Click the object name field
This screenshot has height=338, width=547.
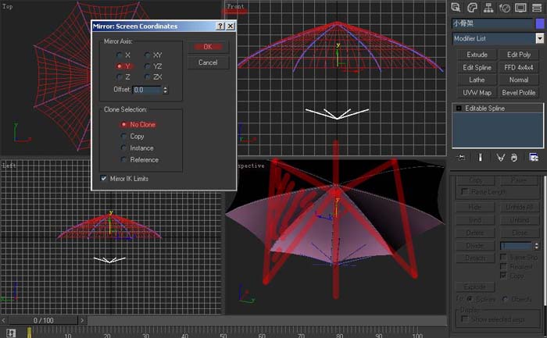tap(492, 23)
